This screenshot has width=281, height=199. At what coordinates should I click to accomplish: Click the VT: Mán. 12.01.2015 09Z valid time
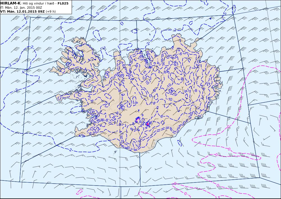coord(22,11)
